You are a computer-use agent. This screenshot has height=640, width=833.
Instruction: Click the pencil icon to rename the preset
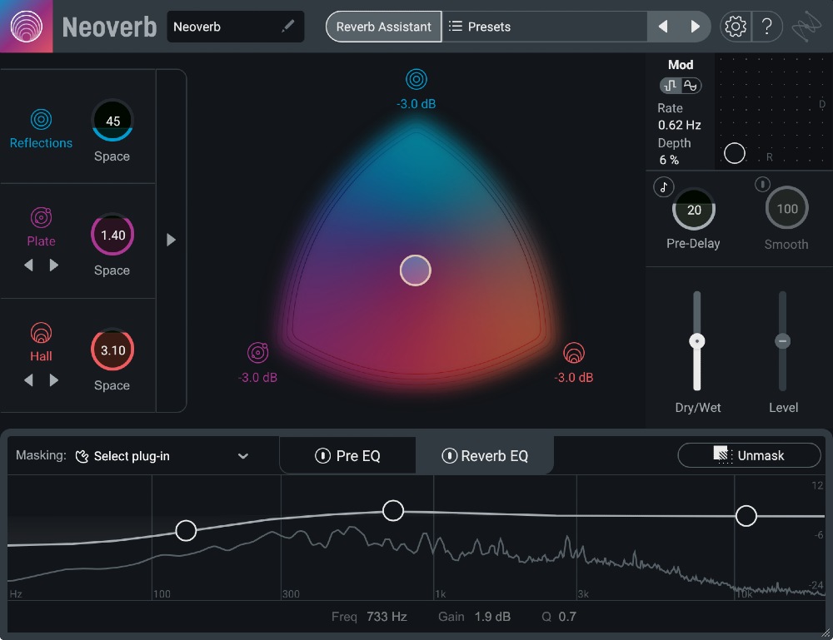[x=287, y=26]
